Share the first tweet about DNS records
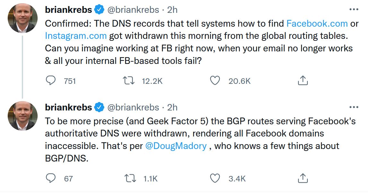 [303, 81]
